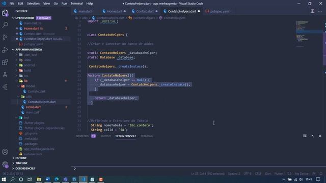Viewport: 326px width, 183px height.
Task: Click the Clear Console icon in the panel
Action: [x=305, y=136]
